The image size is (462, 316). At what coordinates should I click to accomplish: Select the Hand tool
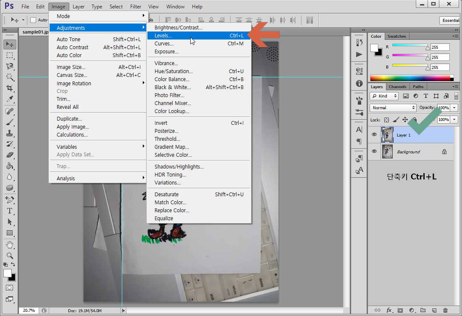tap(10, 245)
